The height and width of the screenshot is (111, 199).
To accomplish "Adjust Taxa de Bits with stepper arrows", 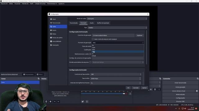I will [x=140, y=79].
